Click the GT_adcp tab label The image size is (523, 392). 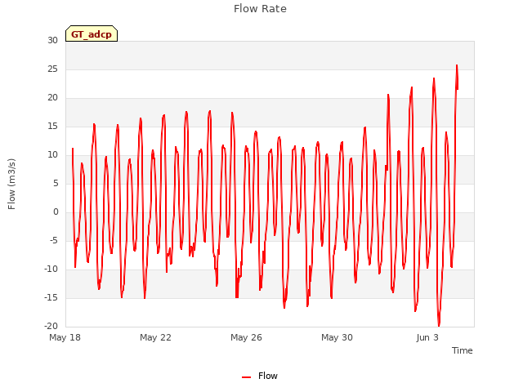92,34
